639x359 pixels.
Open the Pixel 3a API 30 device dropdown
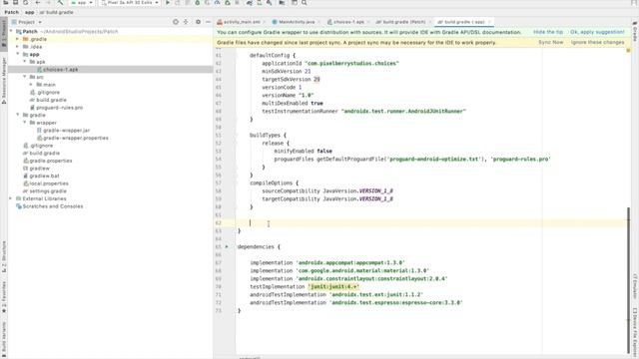pyautogui.click(x=130, y=2)
